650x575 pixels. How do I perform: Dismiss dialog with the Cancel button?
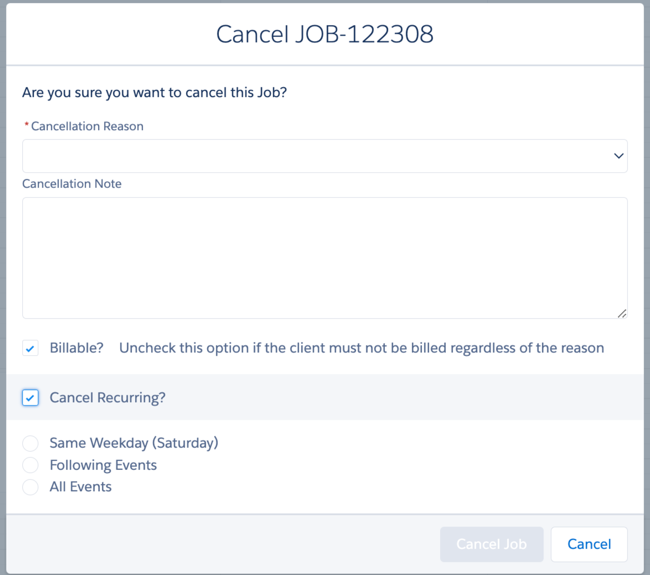(589, 544)
